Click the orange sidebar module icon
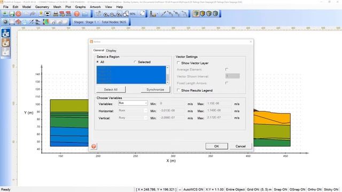The image size is (342, 192). point(6,43)
